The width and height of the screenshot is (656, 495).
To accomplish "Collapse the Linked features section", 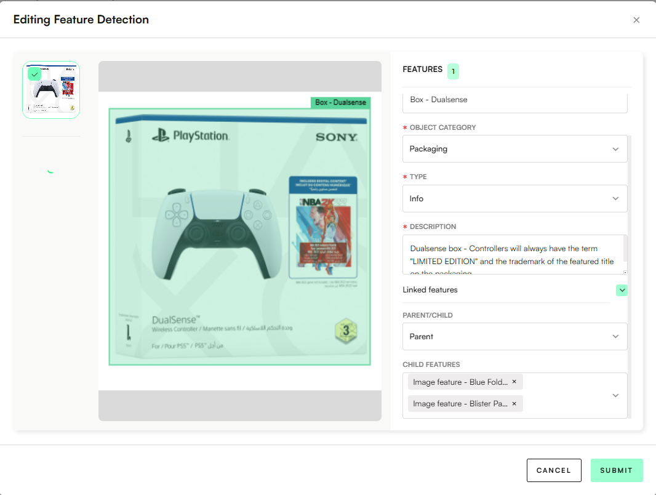I will pyautogui.click(x=622, y=290).
